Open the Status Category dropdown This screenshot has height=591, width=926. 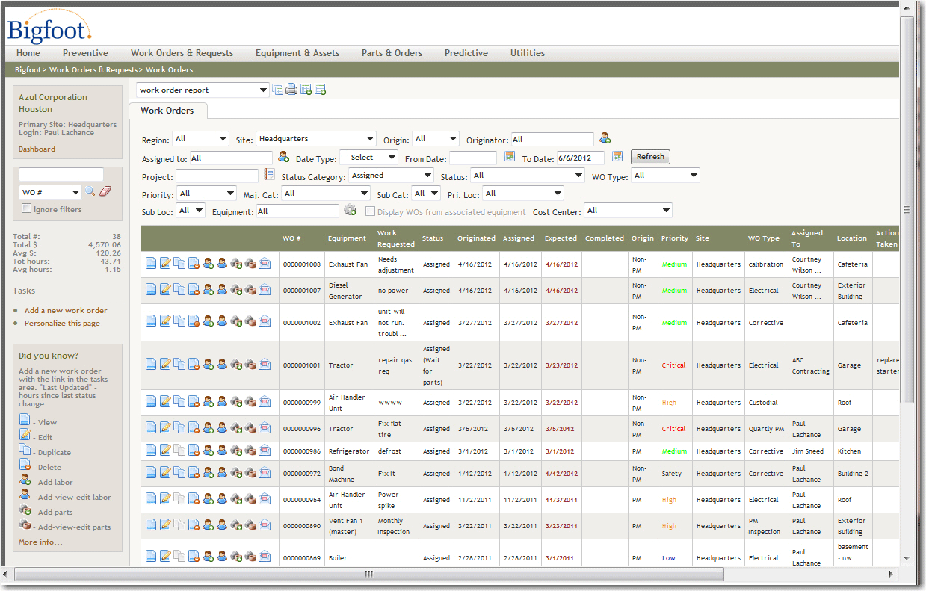tap(391, 176)
